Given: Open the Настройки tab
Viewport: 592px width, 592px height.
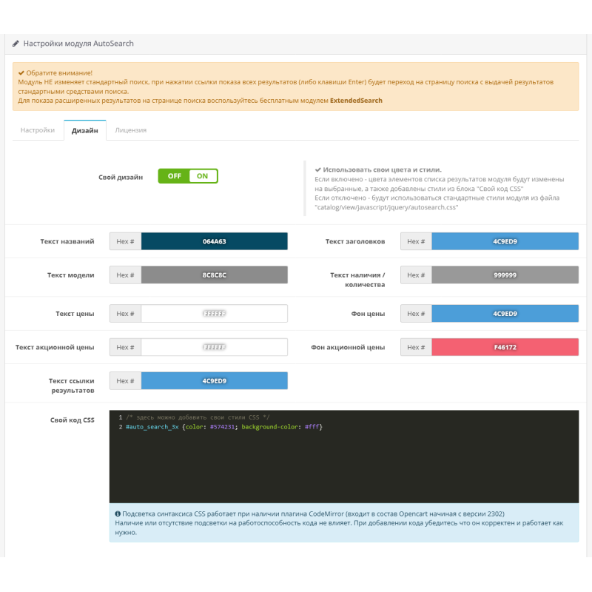Looking at the screenshot, I should 38,130.
